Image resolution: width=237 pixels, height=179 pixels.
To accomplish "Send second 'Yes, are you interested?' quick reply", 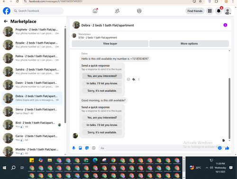I will [102, 117].
